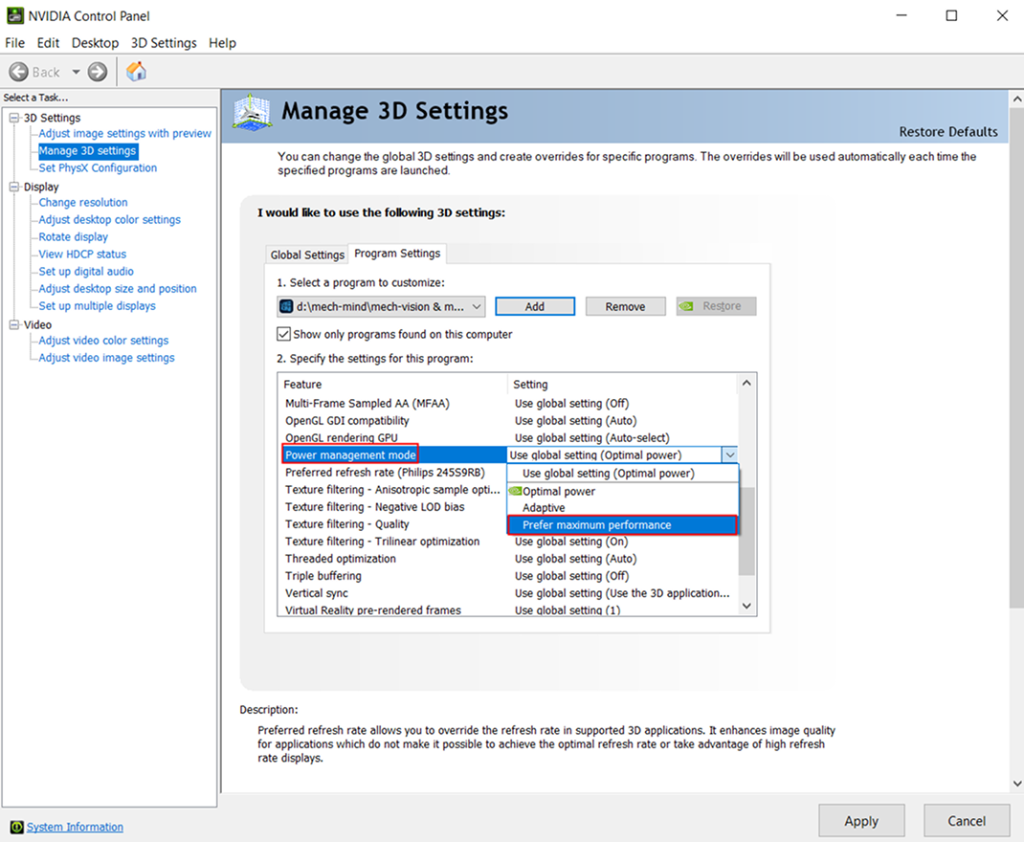
Task: Click the Add button
Action: 535,306
